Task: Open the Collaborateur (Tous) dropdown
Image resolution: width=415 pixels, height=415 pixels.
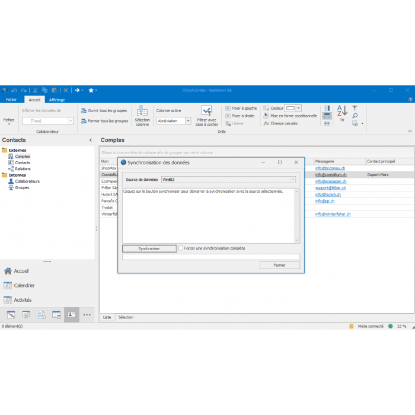Action: click(71, 121)
